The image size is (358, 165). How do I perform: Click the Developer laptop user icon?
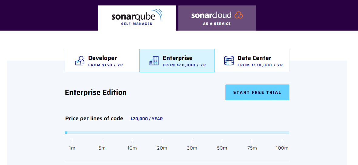[79, 61]
